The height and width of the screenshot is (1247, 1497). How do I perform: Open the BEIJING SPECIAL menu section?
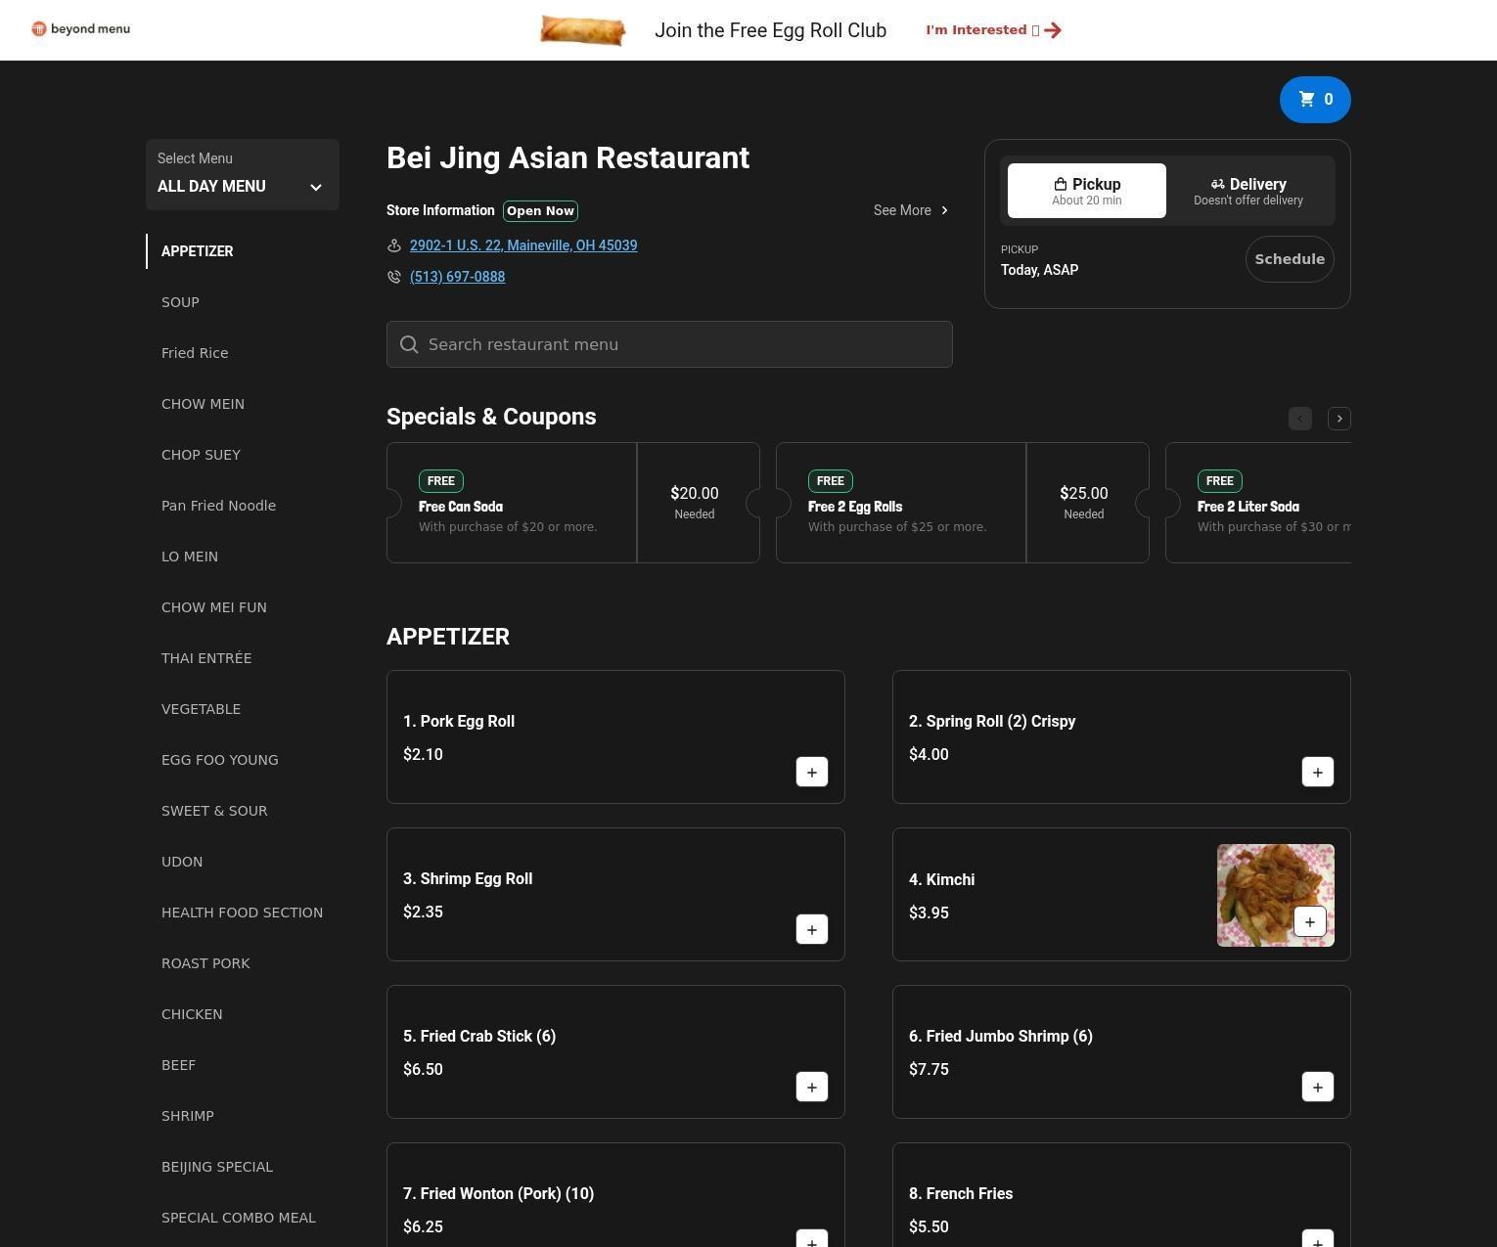click(217, 1167)
